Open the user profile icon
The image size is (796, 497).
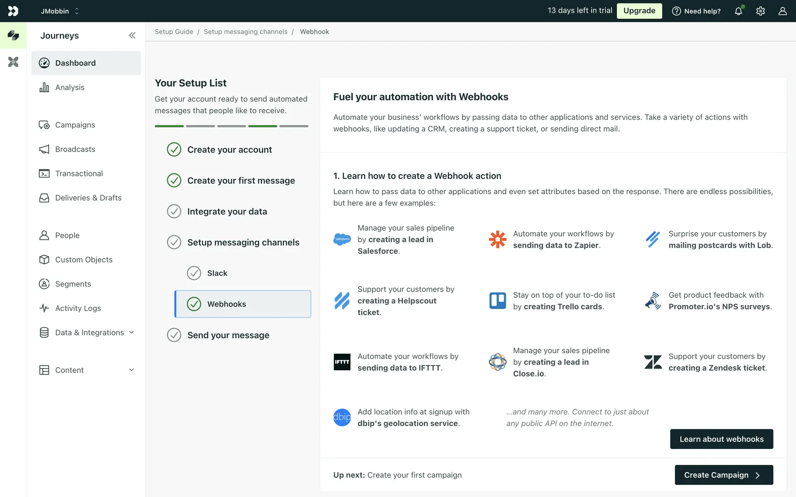[x=782, y=11]
